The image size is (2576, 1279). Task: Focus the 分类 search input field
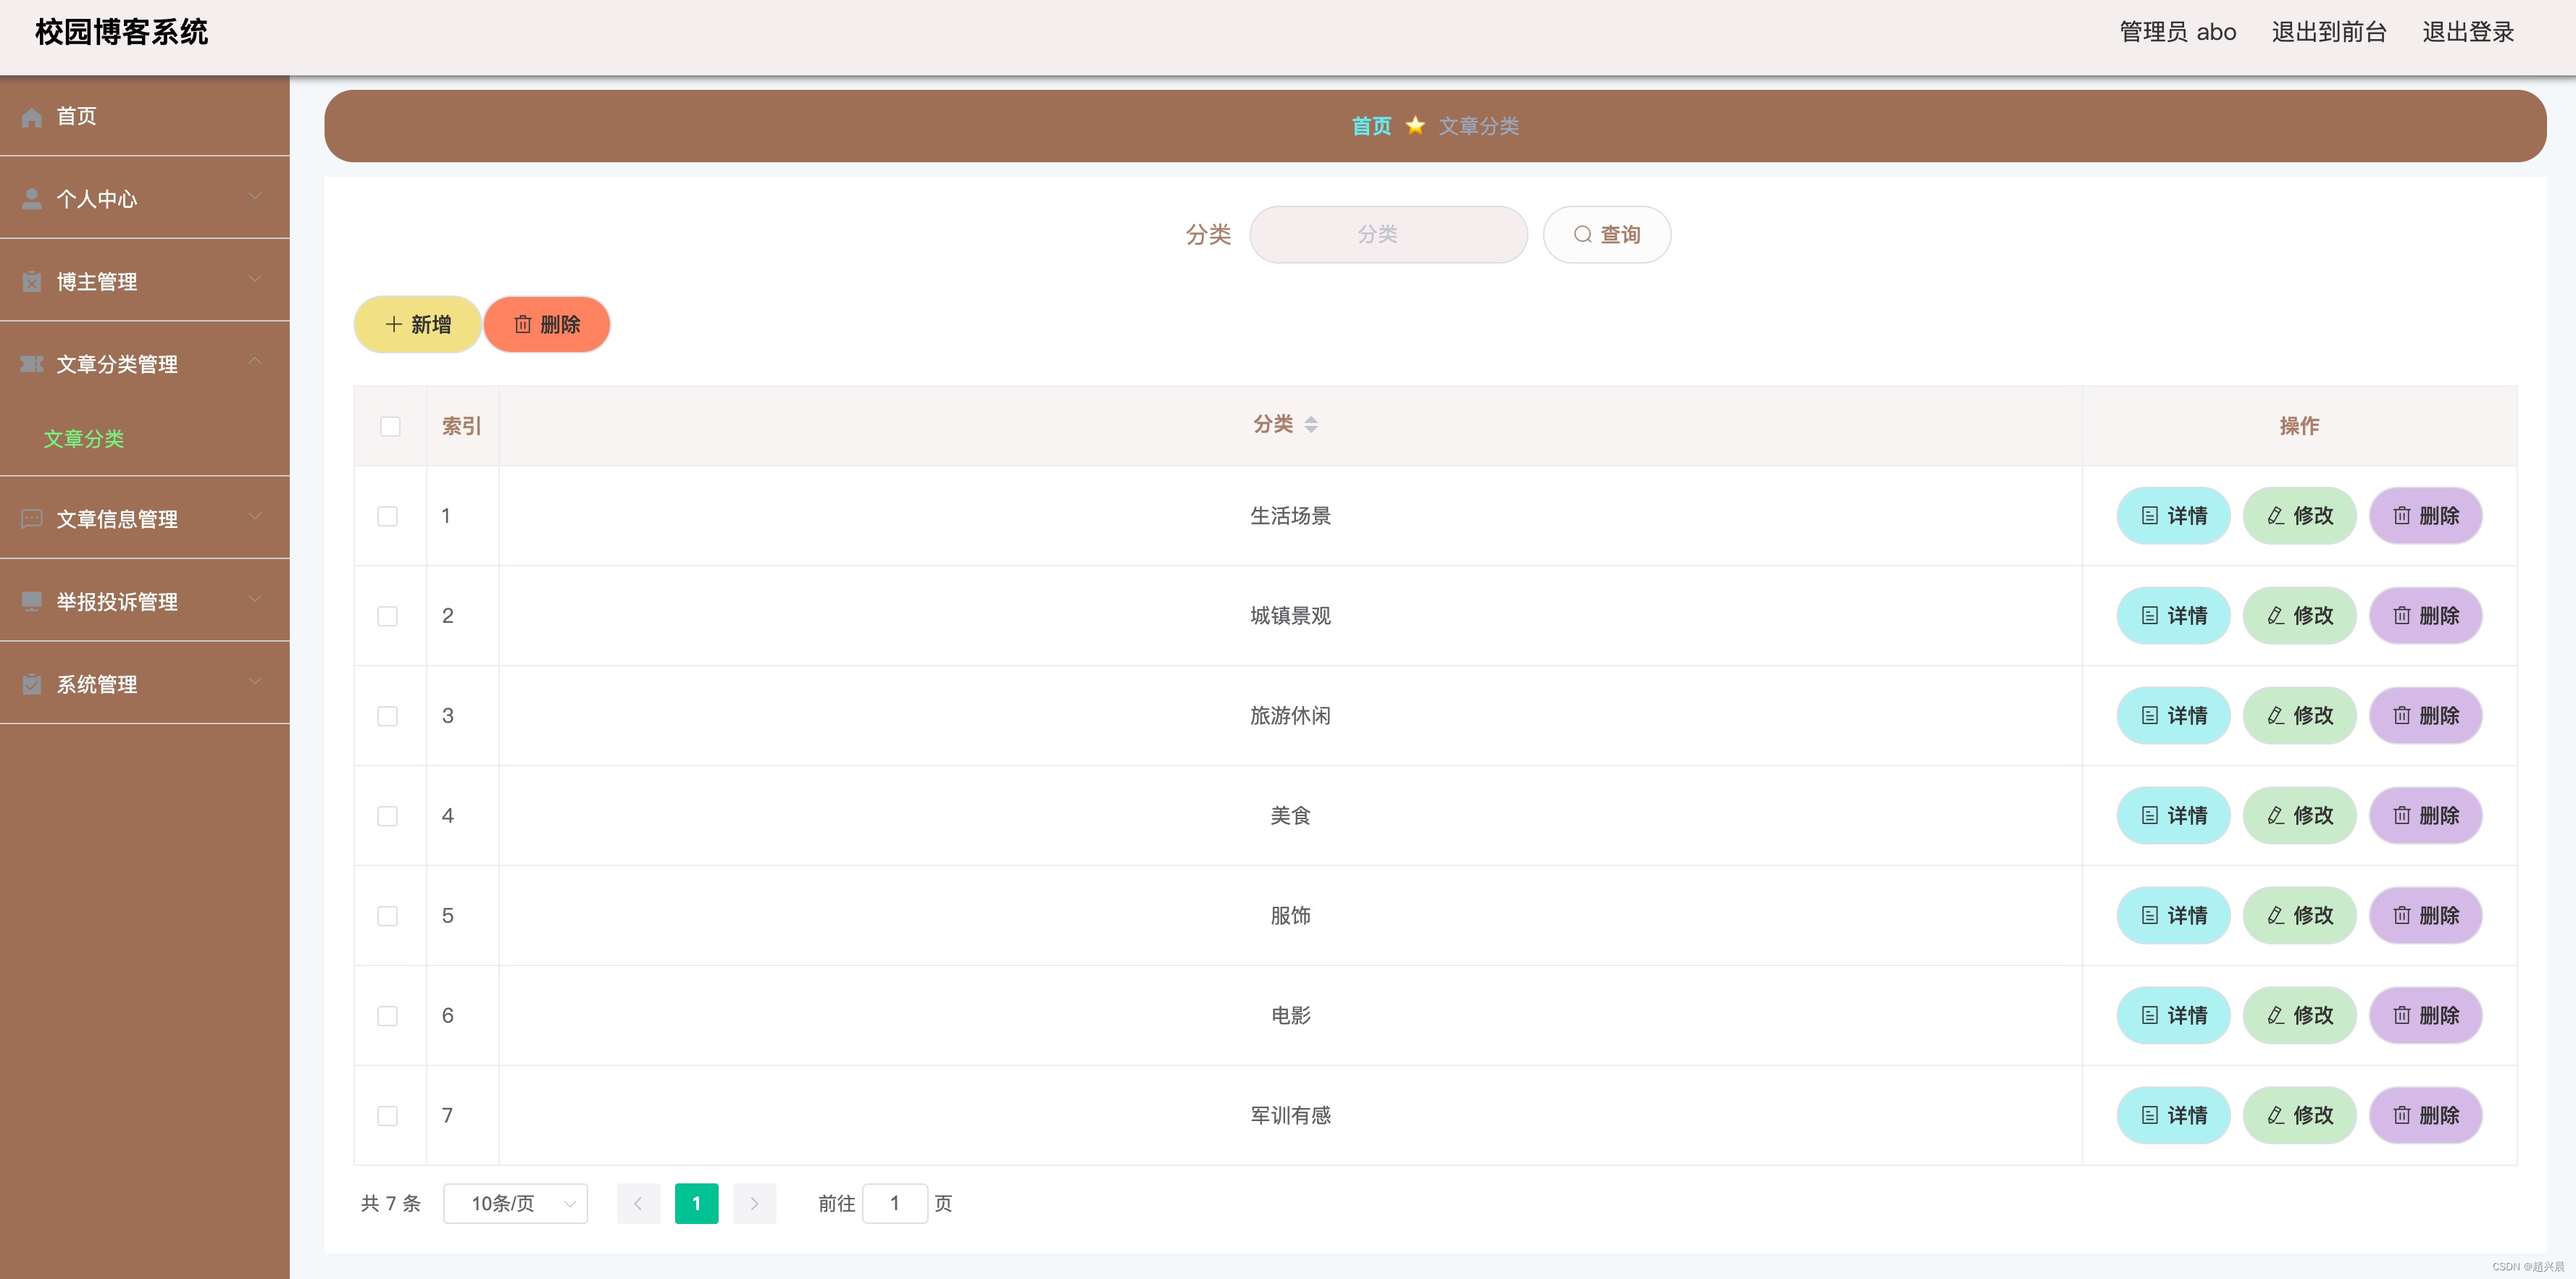click(x=1388, y=234)
